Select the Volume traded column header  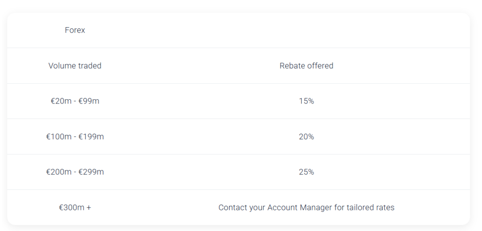pyautogui.click(x=75, y=65)
